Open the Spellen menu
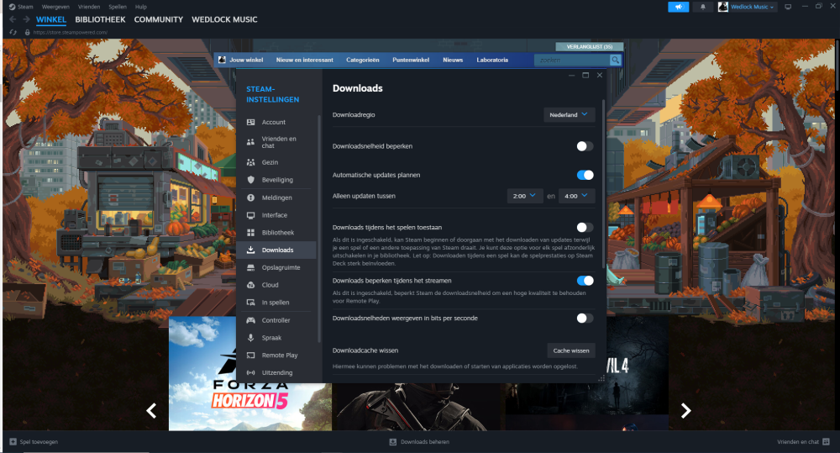This screenshot has width=840, height=453. [118, 7]
